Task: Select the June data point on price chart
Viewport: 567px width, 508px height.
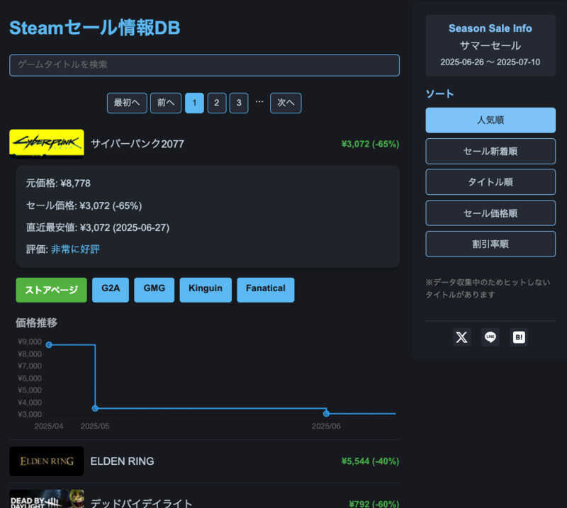Action: [325, 412]
